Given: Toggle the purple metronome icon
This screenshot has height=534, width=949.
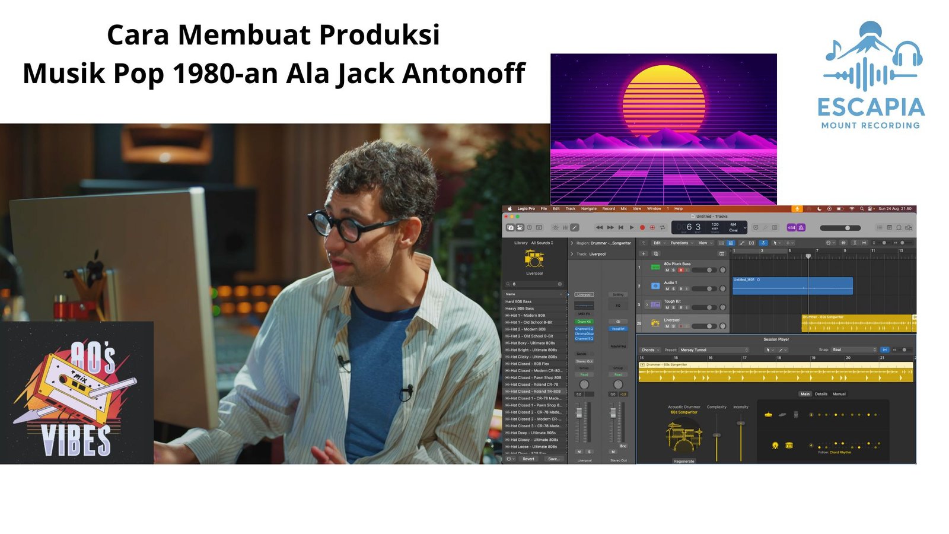Looking at the screenshot, I should pos(801,227).
